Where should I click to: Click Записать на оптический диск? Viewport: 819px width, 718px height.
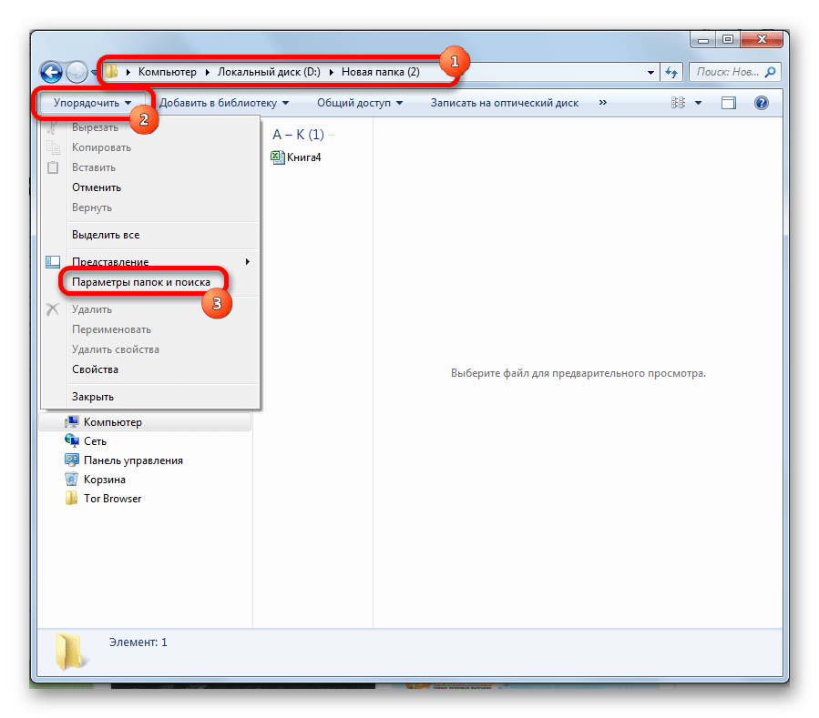505,103
